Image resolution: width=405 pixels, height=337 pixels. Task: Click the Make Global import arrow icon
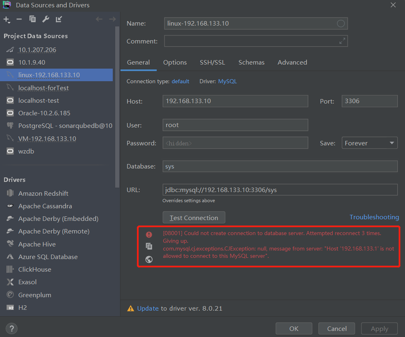59,19
